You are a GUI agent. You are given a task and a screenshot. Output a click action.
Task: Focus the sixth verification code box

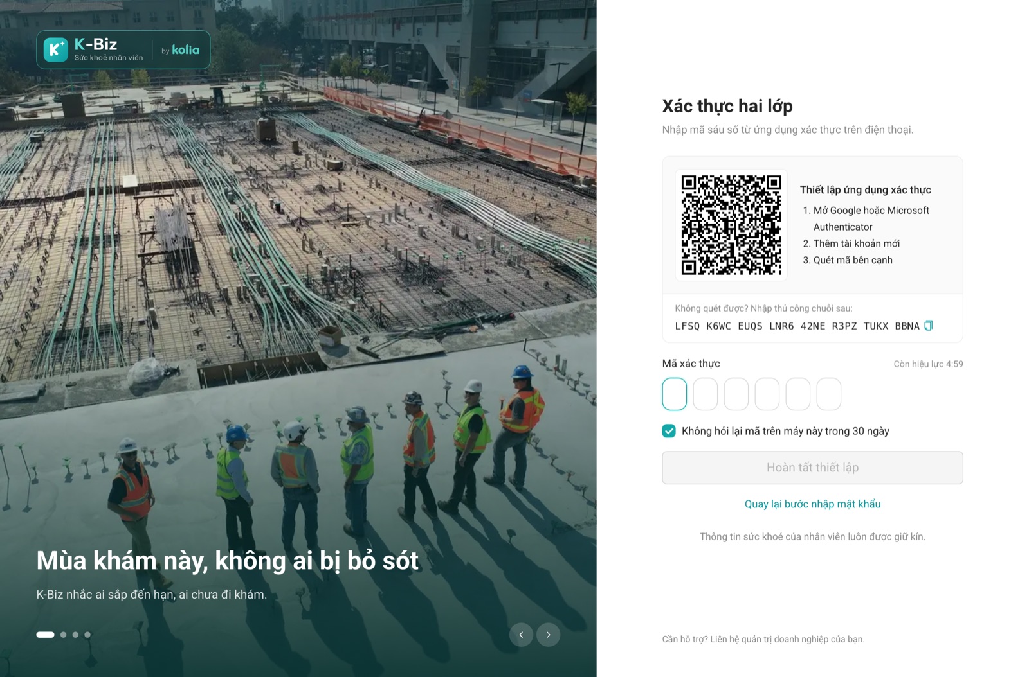(829, 394)
